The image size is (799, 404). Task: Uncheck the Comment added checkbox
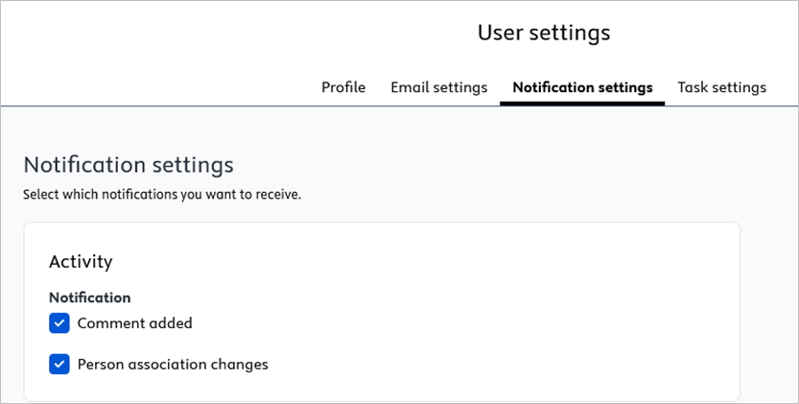tap(59, 323)
